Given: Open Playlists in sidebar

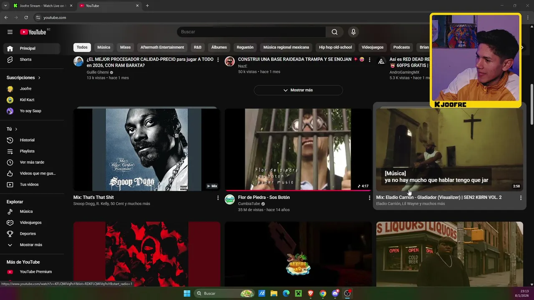Looking at the screenshot, I should 32,151.
